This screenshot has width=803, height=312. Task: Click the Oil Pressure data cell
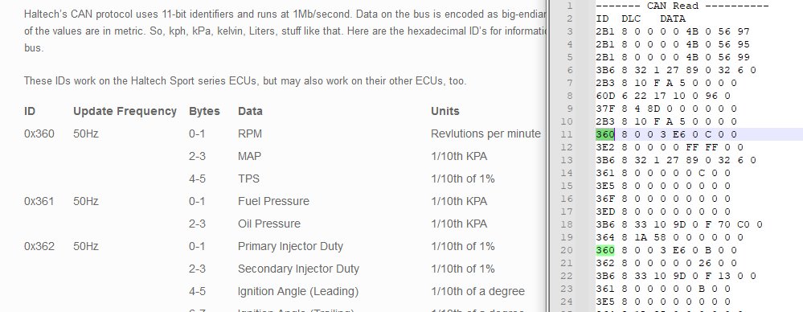click(268, 224)
